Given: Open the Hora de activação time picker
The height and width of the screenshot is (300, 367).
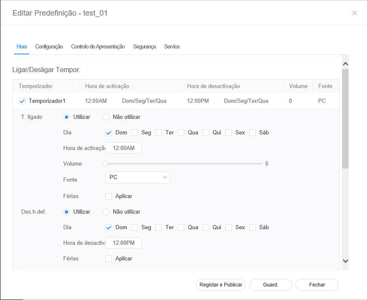Looking at the screenshot, I should click(x=123, y=148).
